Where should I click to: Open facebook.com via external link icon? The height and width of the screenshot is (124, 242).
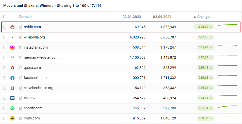[x=21, y=78]
